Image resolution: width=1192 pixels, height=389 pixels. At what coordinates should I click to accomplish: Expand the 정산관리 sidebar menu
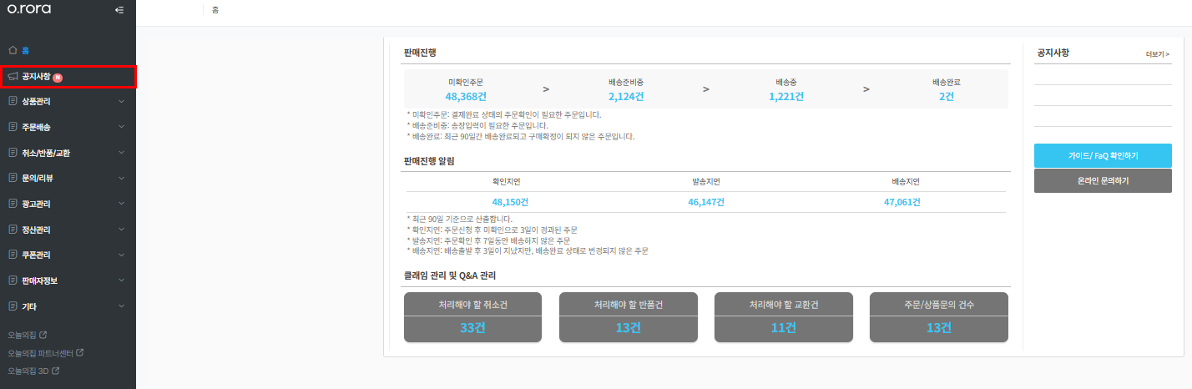(x=68, y=230)
